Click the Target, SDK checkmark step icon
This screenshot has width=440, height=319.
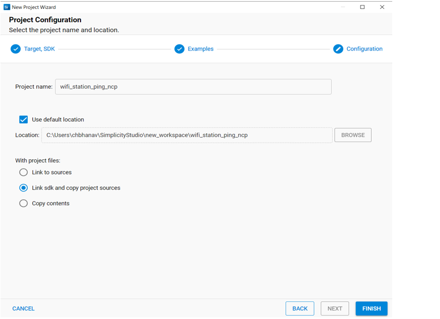[x=16, y=49]
